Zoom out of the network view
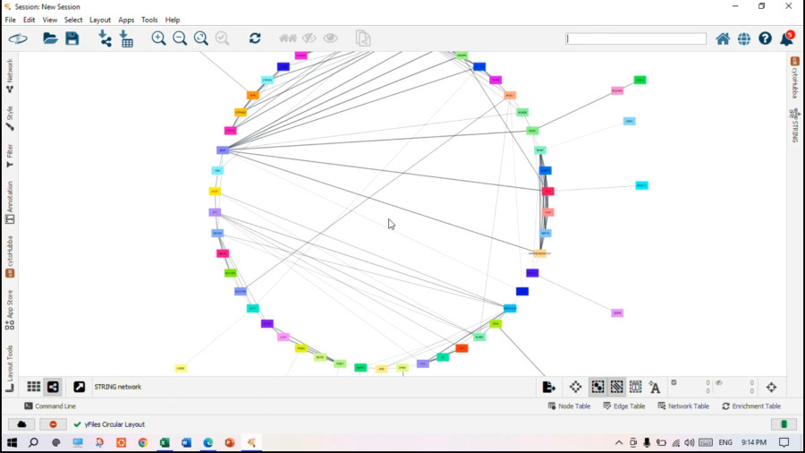 [180, 38]
